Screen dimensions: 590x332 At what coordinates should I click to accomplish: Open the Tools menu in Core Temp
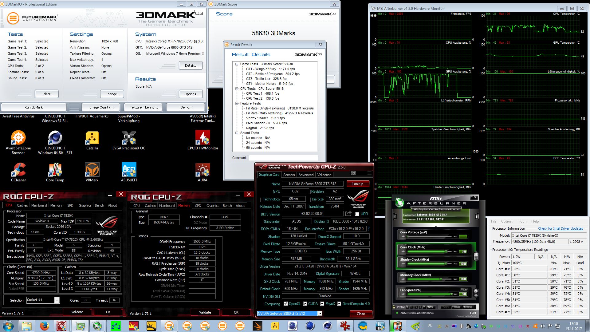point(522,221)
